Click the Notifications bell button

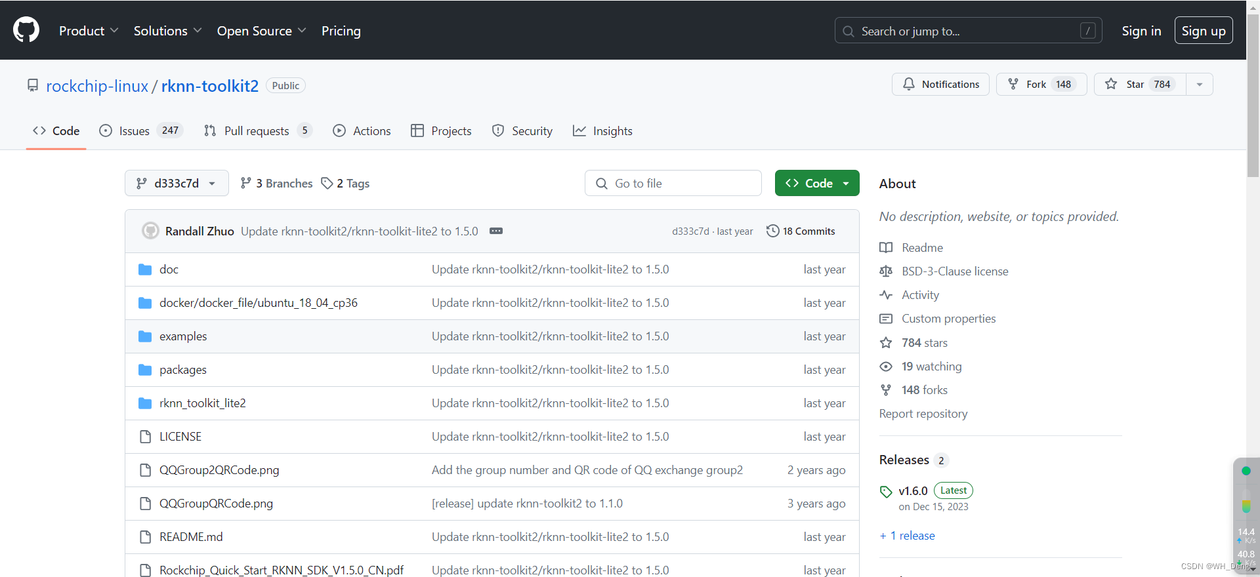coord(940,84)
